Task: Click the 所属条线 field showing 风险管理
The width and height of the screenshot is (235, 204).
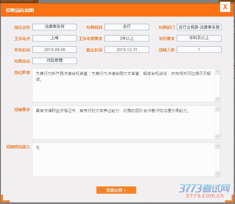Action: click(54, 61)
